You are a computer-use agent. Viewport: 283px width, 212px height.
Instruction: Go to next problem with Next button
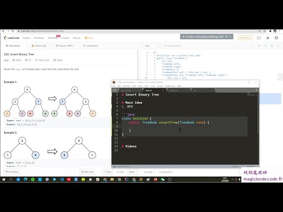(133, 172)
